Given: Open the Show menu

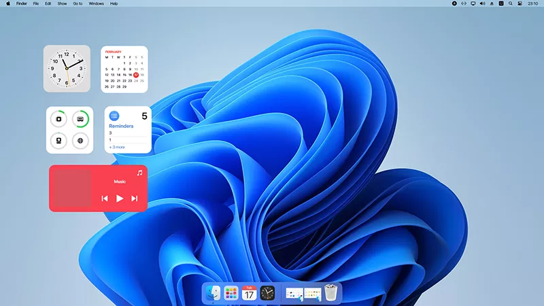Looking at the screenshot, I should point(62,3).
